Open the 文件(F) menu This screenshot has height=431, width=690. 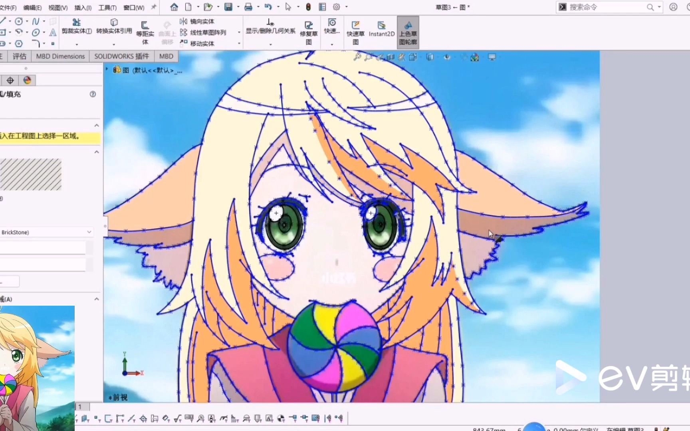pyautogui.click(x=8, y=7)
